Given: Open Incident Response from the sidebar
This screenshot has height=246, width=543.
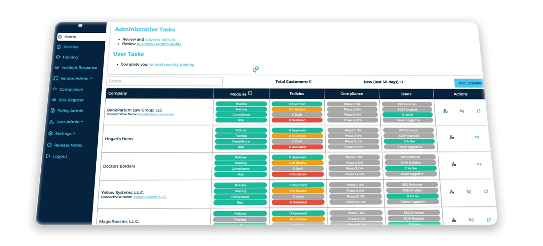Looking at the screenshot, I should (79, 68).
